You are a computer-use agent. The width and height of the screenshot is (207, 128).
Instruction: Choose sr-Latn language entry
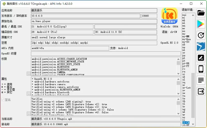[186, 88]
